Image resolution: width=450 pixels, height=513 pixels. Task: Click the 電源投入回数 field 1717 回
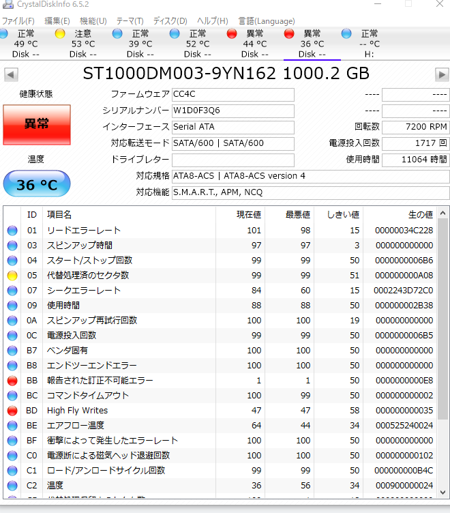pyautogui.click(x=416, y=144)
